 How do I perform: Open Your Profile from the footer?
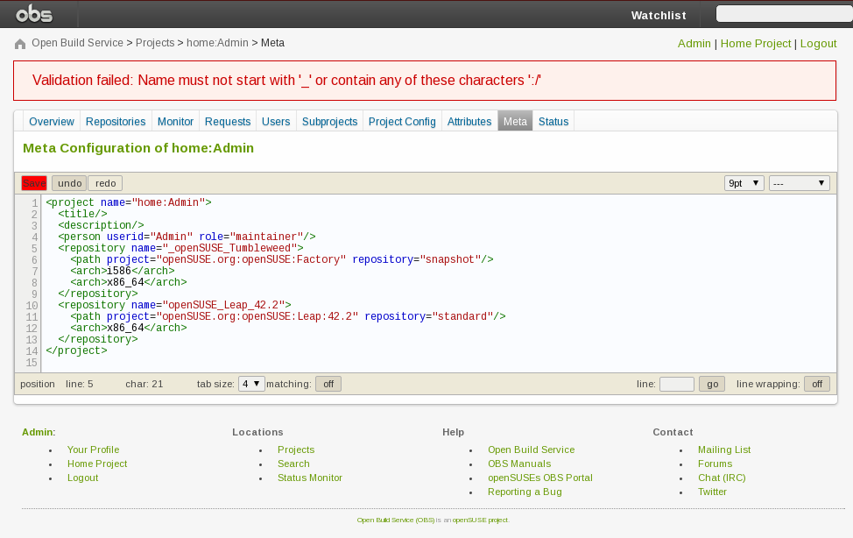pyautogui.click(x=93, y=450)
